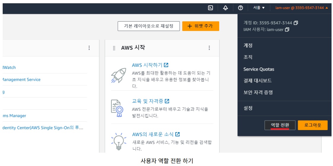Open the CloudShell terminal icon
Image resolution: width=333 pixels, height=166 pixels.
click(x=210, y=8)
